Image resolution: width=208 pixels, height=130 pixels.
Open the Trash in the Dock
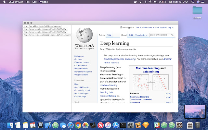(198, 125)
